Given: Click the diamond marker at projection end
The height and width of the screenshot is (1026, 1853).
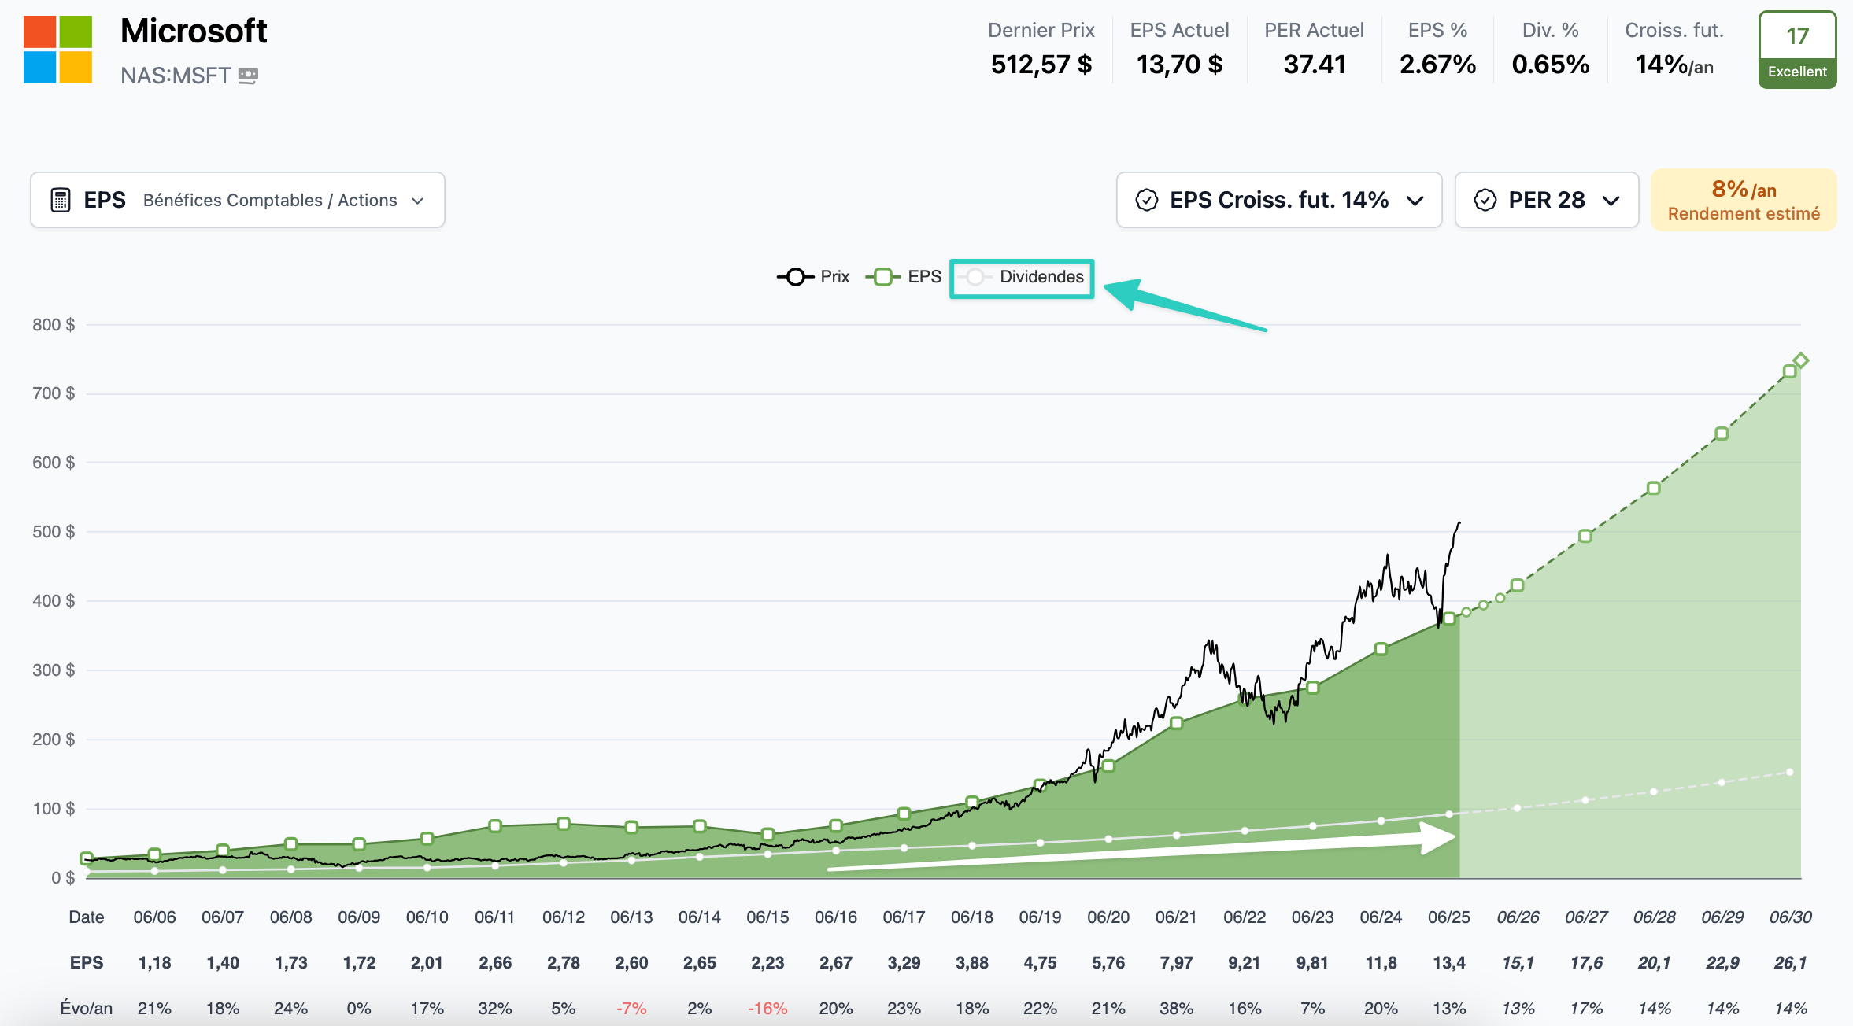Looking at the screenshot, I should (1800, 360).
